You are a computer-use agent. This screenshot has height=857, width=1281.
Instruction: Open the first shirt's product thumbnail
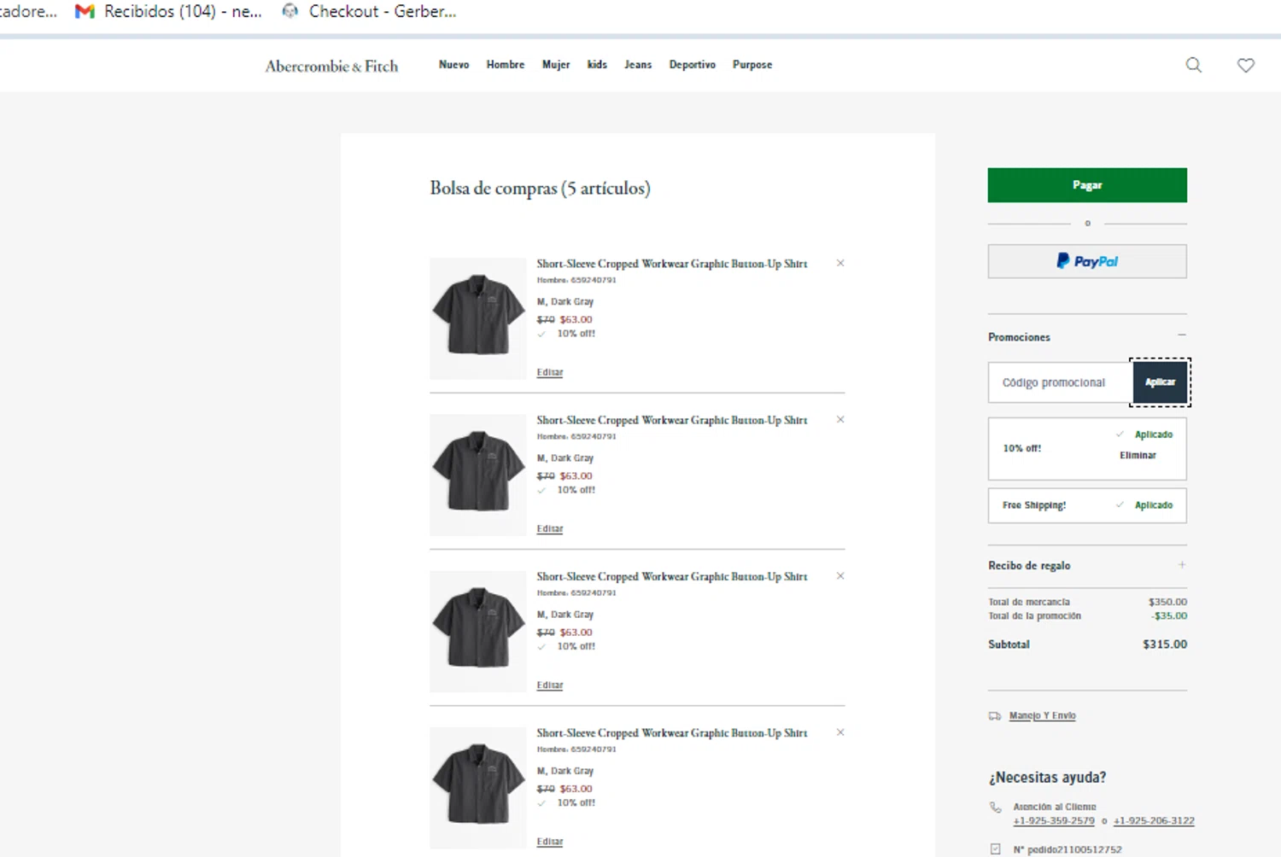[x=478, y=318]
